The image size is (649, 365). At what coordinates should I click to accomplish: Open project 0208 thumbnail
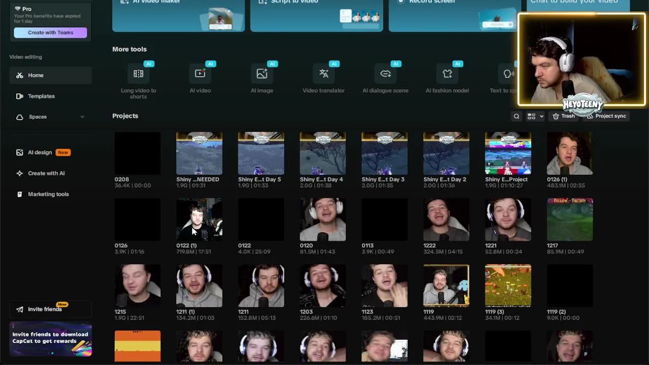click(137, 153)
